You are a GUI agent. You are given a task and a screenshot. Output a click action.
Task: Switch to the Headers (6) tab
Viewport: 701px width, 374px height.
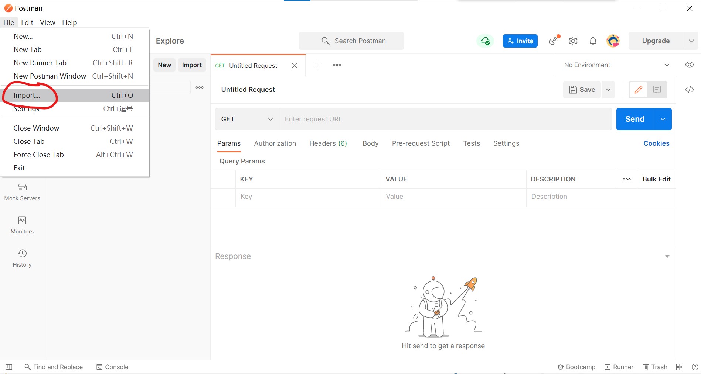pos(328,143)
